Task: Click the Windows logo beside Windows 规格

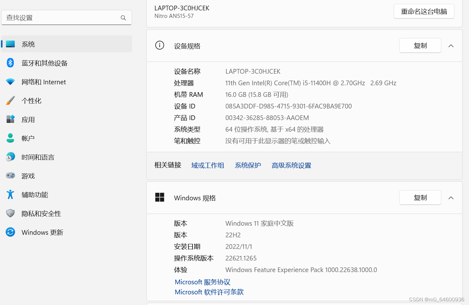Action: click(160, 197)
